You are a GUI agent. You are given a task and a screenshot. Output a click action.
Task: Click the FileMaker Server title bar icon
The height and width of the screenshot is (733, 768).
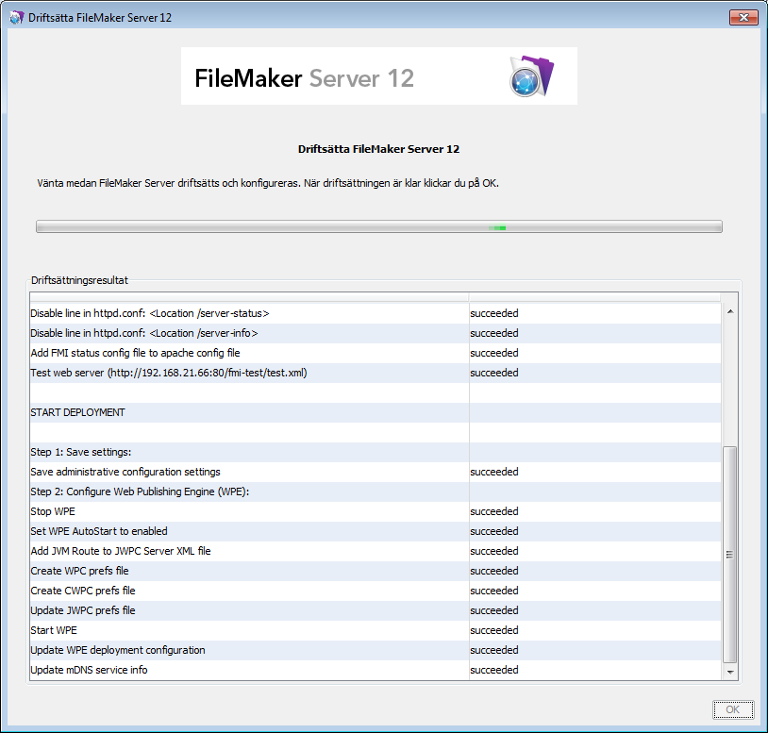[x=16, y=18]
